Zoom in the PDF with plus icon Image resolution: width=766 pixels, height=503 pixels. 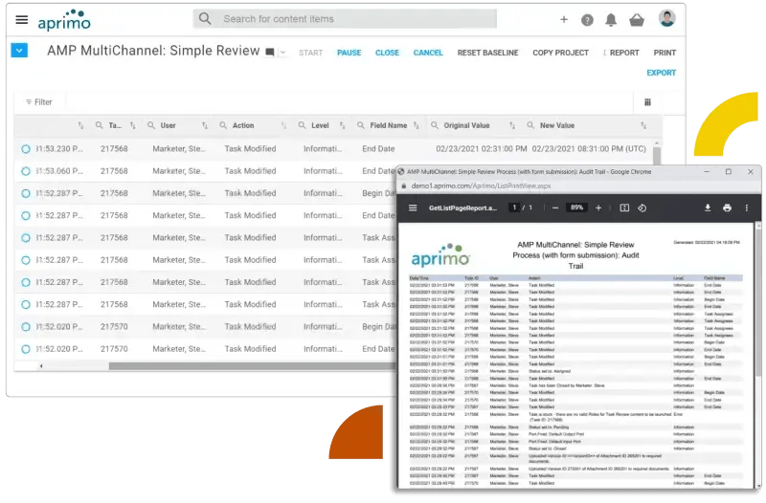[598, 208]
